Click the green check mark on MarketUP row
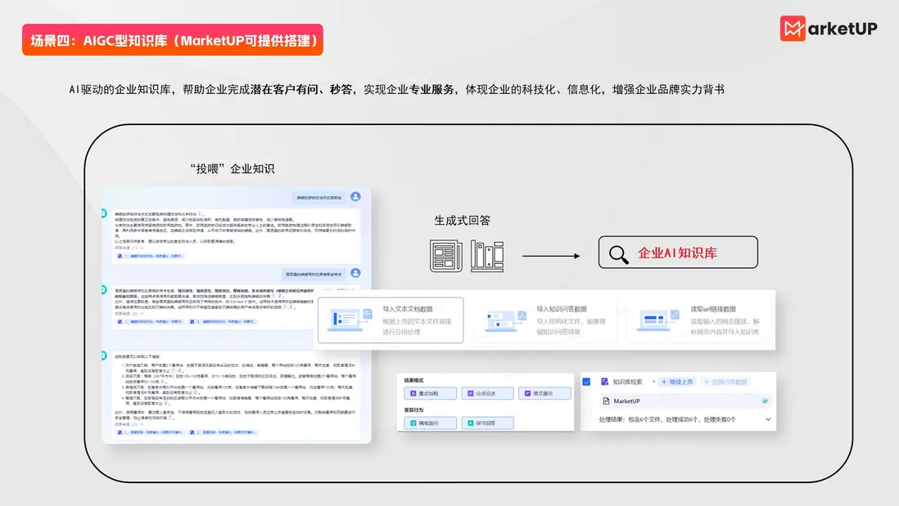The width and height of the screenshot is (899, 506). click(765, 401)
